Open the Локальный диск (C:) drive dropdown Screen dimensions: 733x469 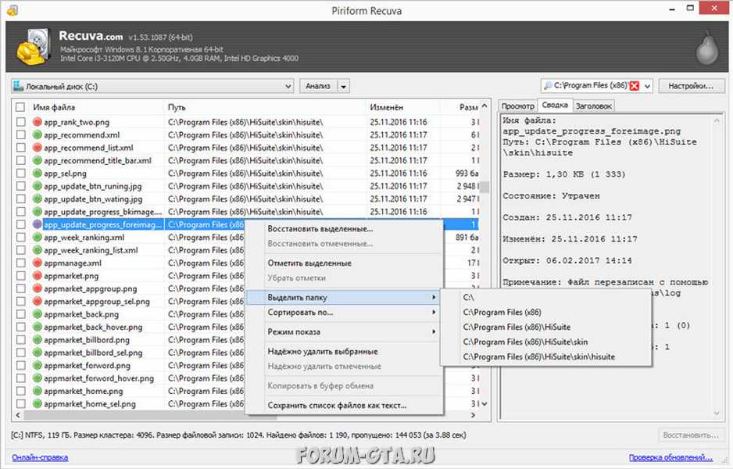pos(288,86)
